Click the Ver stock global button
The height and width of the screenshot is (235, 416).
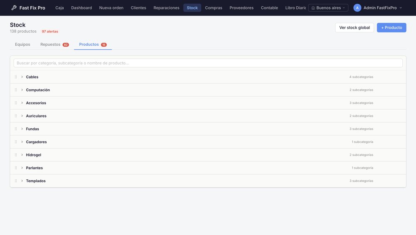click(354, 27)
